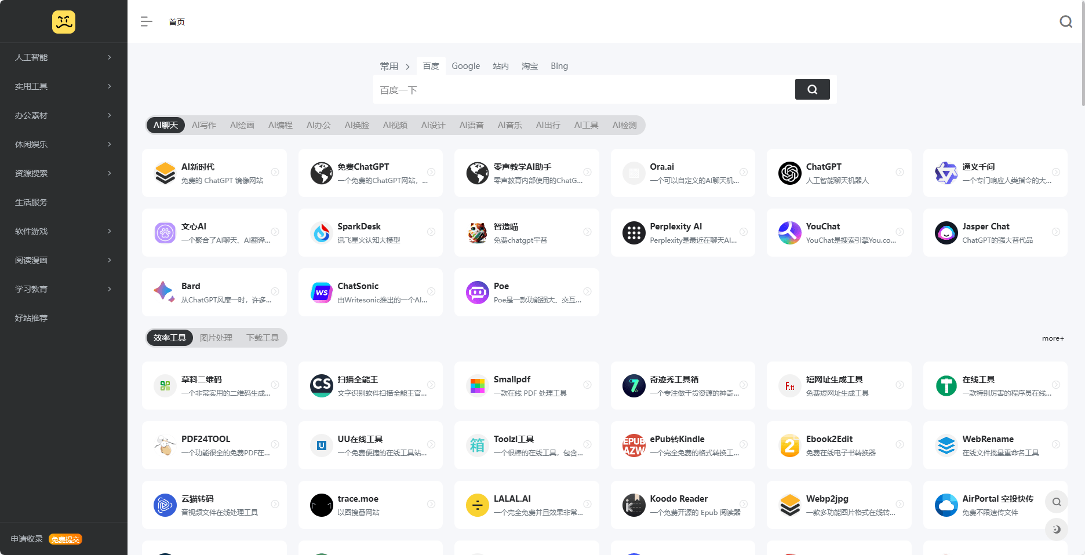Click the 申请收录 link
Image resolution: width=1085 pixels, height=555 pixels.
click(27, 539)
